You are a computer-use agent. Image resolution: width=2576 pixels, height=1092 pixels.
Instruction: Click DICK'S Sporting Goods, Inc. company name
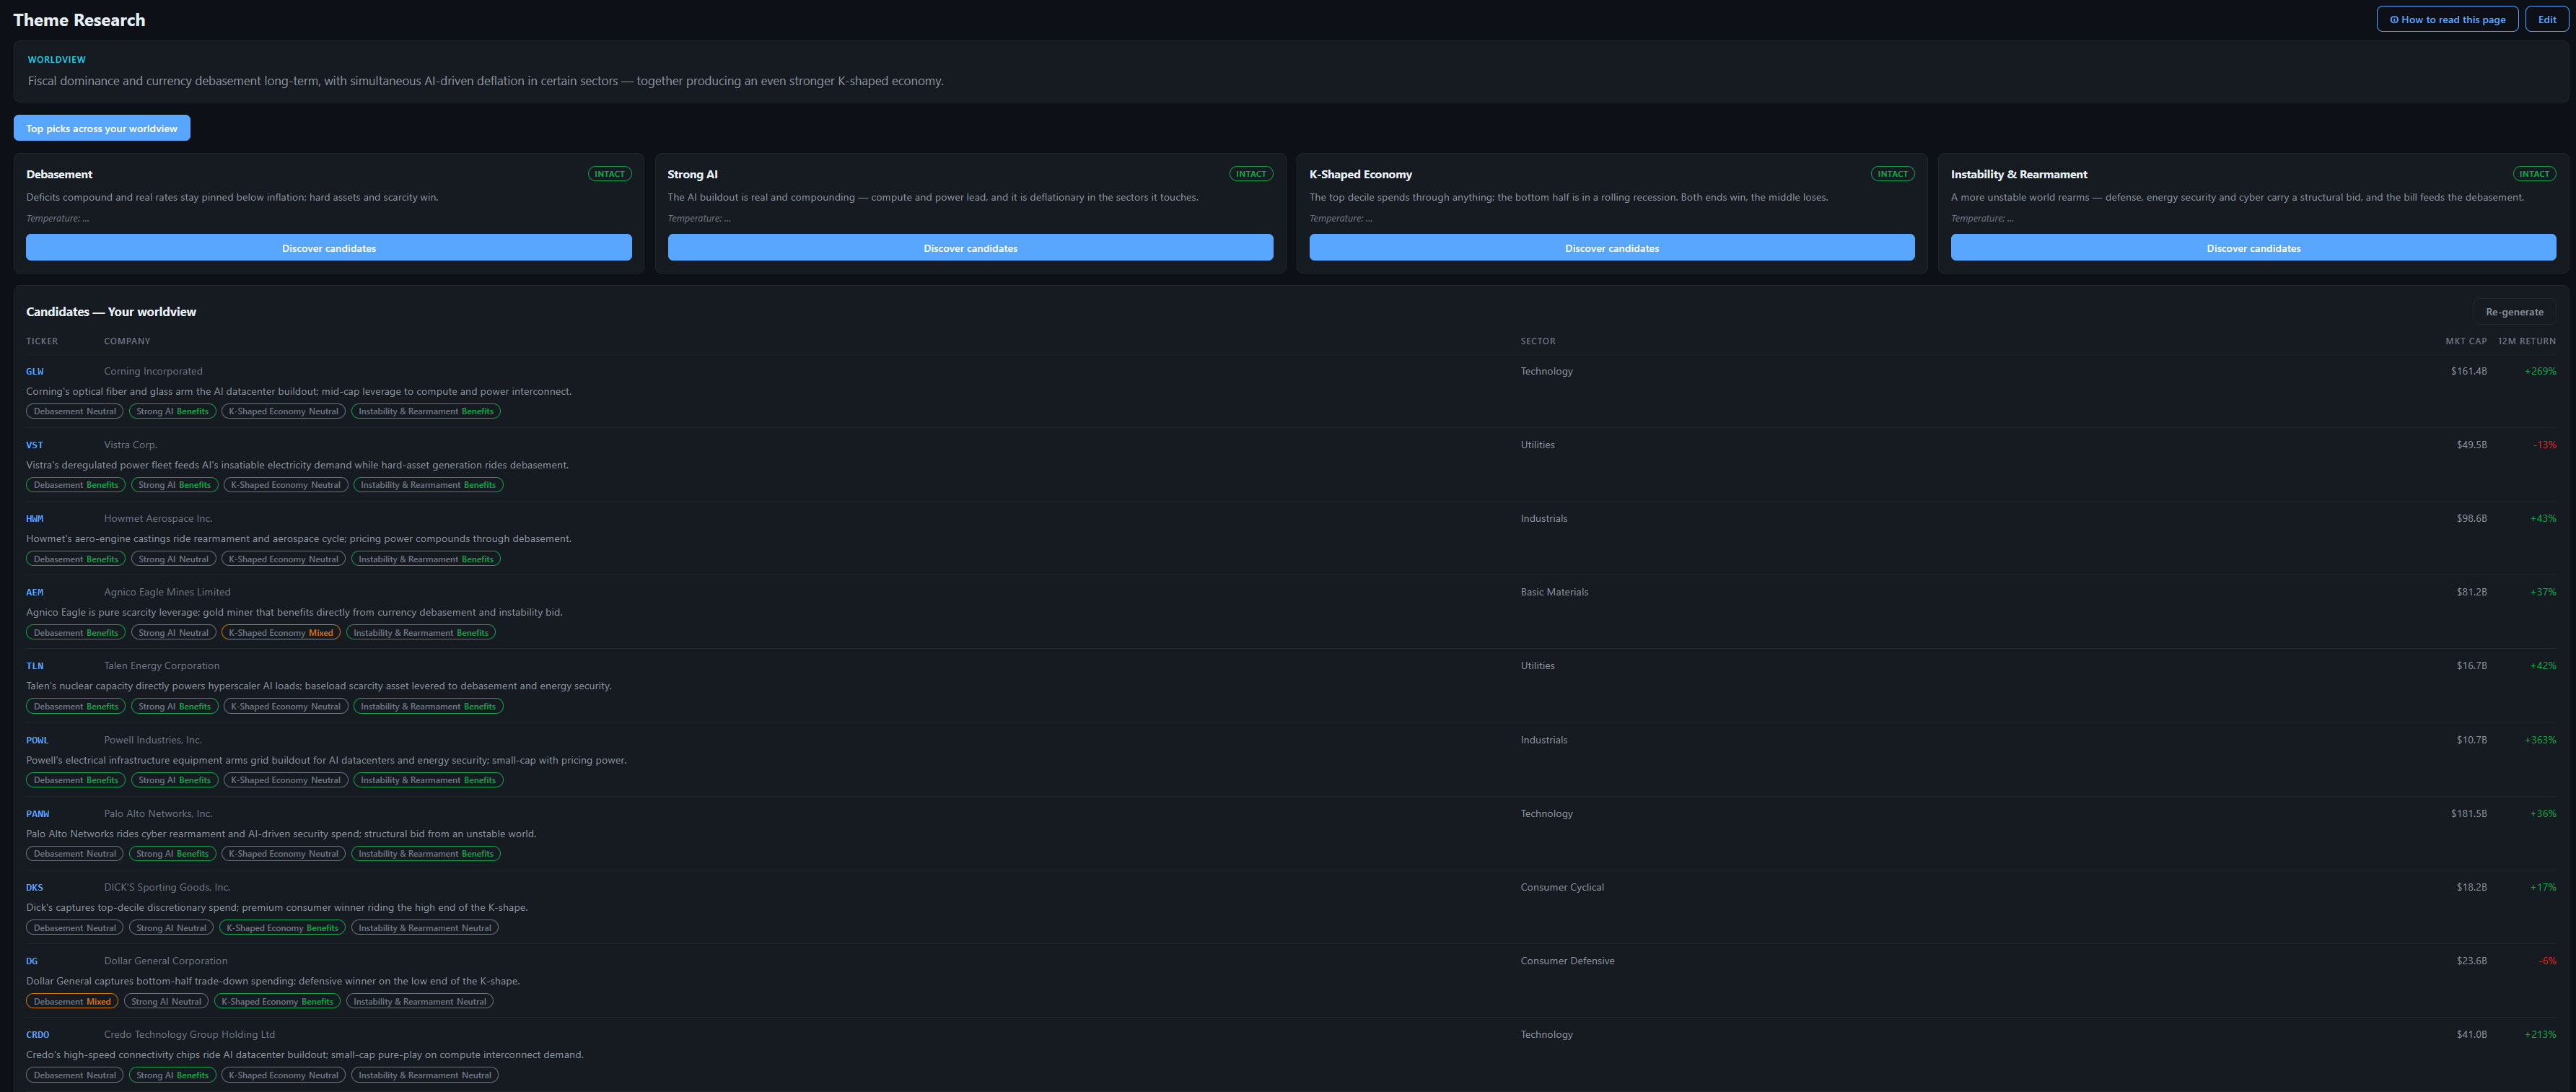(x=167, y=888)
